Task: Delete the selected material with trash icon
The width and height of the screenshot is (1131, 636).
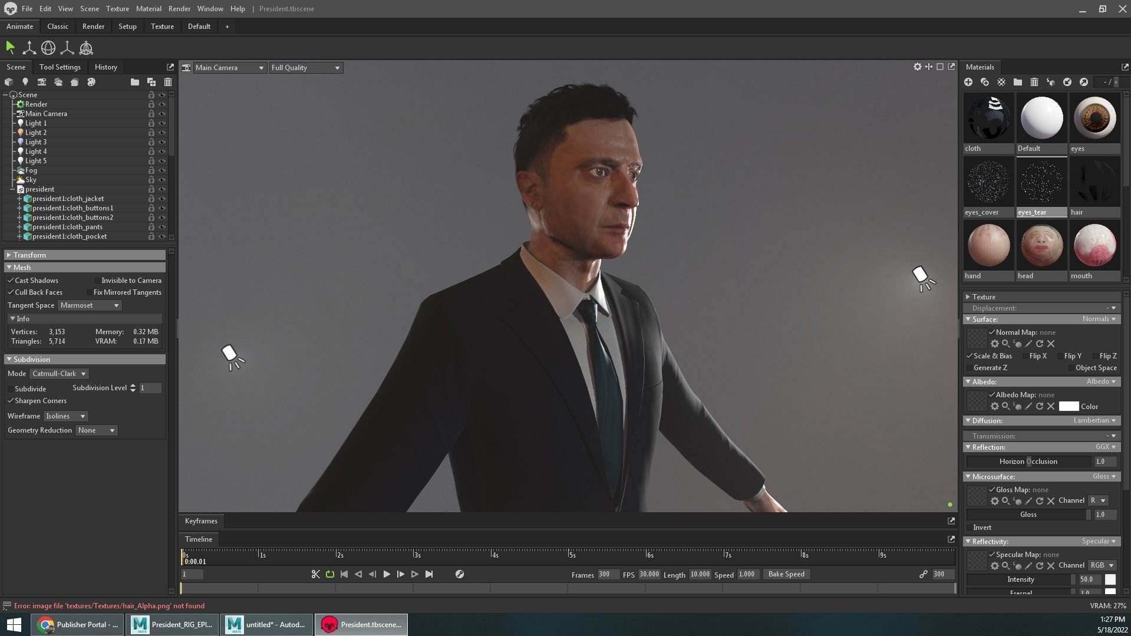Action: (x=1034, y=82)
